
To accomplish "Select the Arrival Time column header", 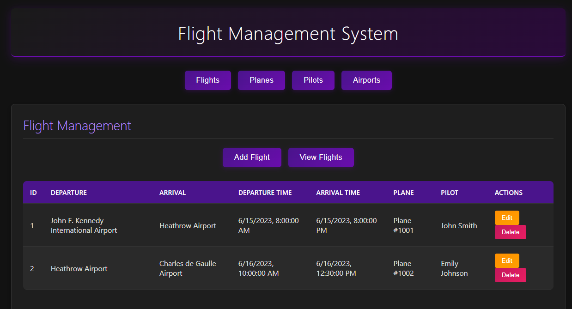I will point(338,193).
